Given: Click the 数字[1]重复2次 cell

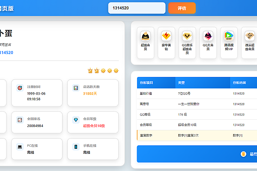Looking at the screenshot, I should pyautogui.click(x=188, y=136).
